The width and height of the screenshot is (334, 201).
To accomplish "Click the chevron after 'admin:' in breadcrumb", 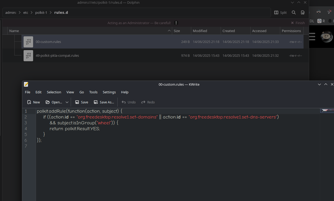I will pos(20,12).
